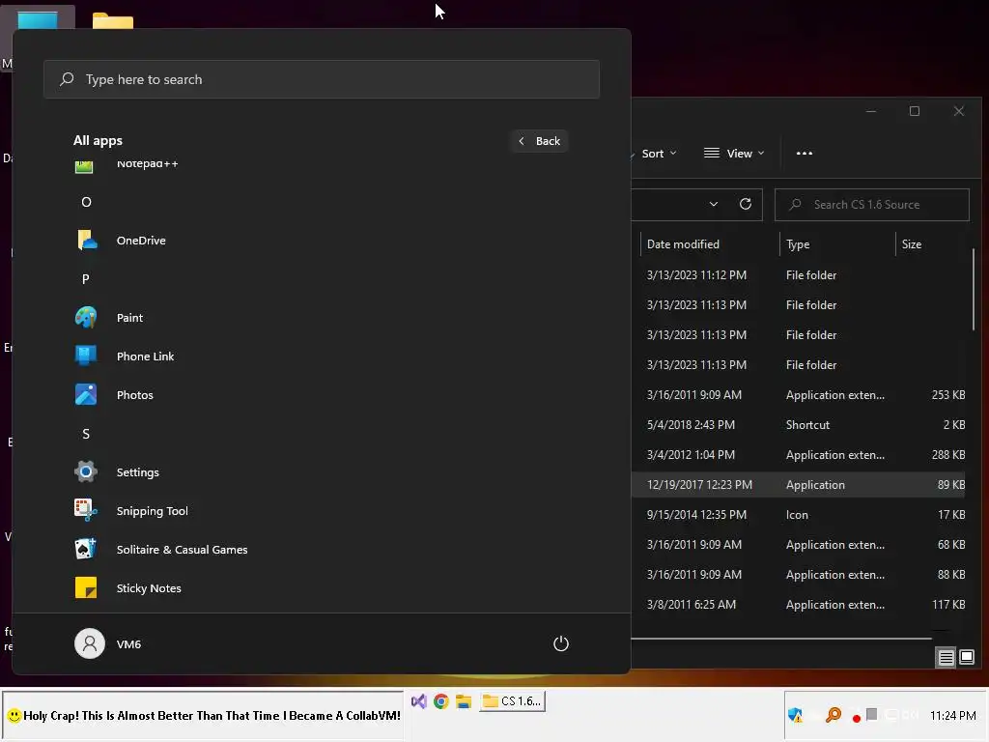Screen dimensions: 989x742
Task: Minimize the File Explorer window
Action: pos(871,111)
